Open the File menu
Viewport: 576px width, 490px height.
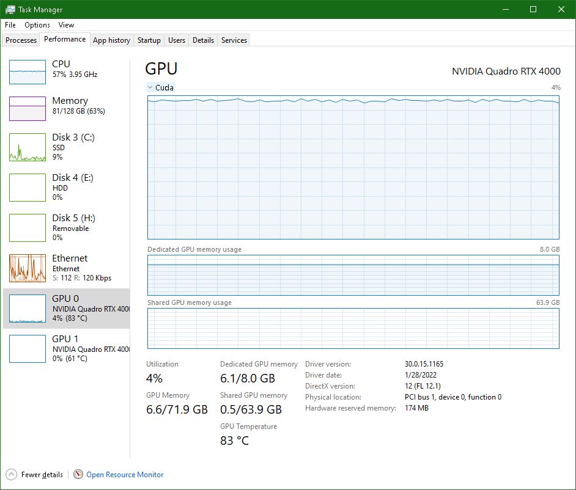10,25
